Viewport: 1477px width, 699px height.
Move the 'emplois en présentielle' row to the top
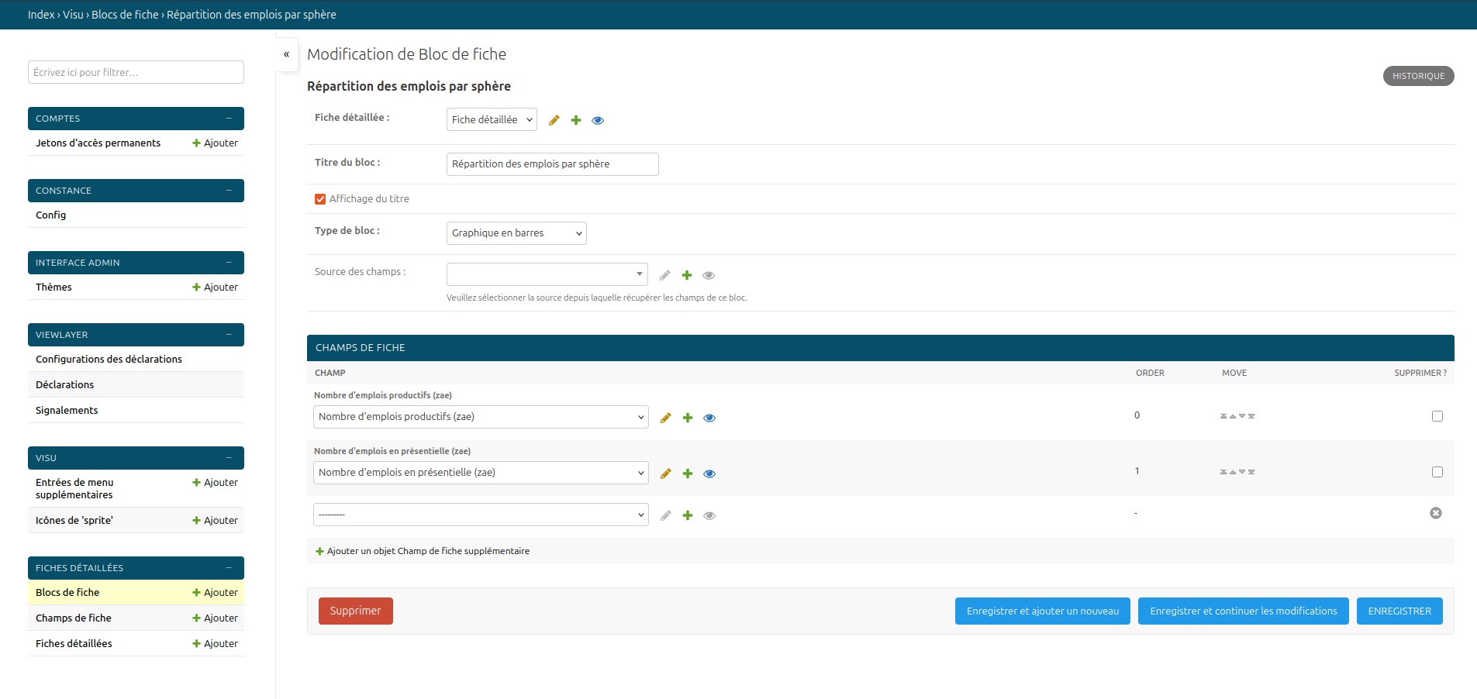coord(1223,472)
